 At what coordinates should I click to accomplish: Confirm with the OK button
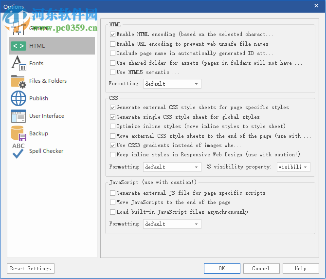click(222, 269)
